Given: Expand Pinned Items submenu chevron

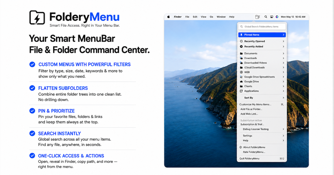Looking at the screenshot, I should [x=283, y=35].
